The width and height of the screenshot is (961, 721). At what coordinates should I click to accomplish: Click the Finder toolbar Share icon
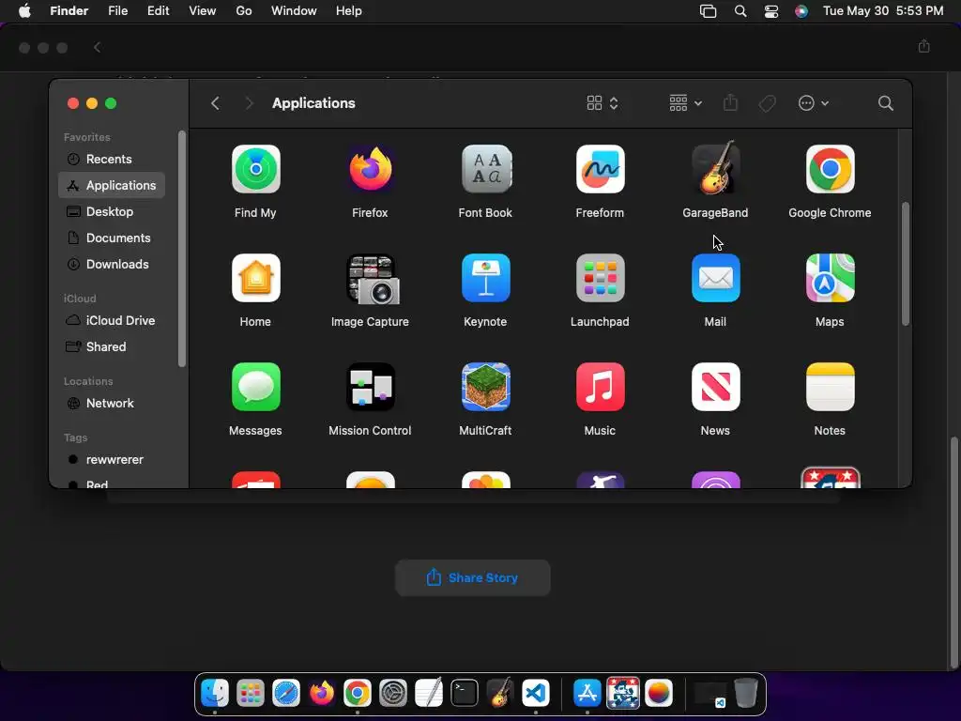click(730, 102)
